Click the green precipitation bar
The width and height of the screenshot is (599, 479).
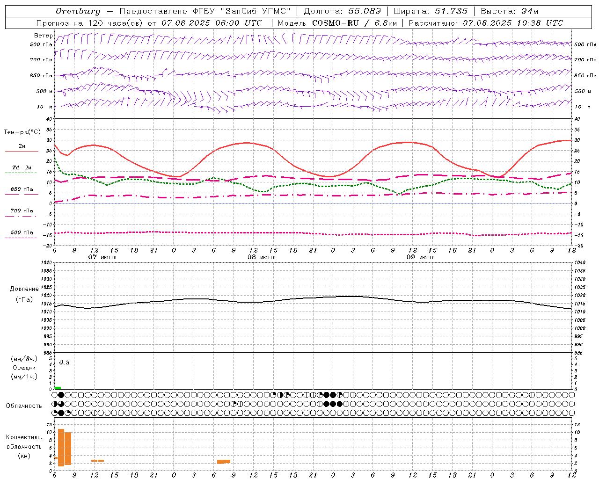(x=58, y=388)
